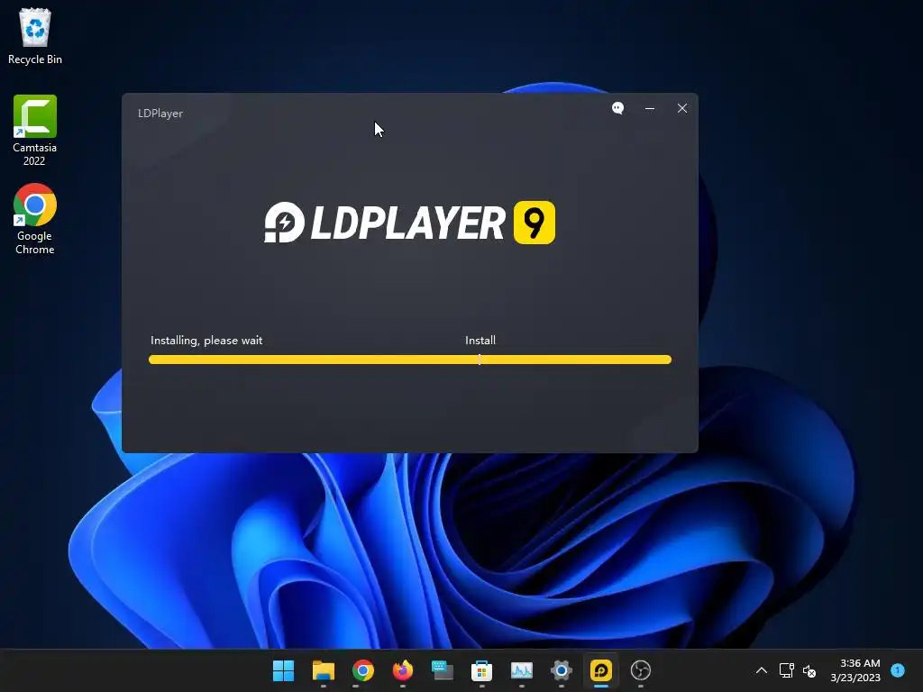Open the Recycle Bin desktop icon

(x=35, y=36)
